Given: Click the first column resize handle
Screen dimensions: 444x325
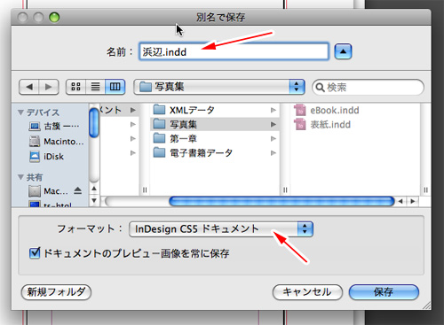Looking at the screenshot, I should (145, 190).
